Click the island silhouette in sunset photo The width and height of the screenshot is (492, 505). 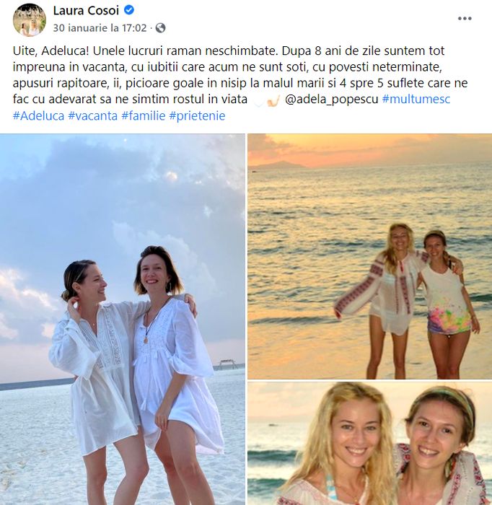tap(279, 164)
